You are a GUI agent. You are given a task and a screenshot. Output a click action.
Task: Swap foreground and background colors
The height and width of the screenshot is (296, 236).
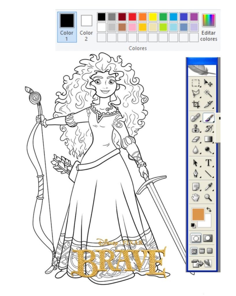pyautogui.click(x=209, y=209)
